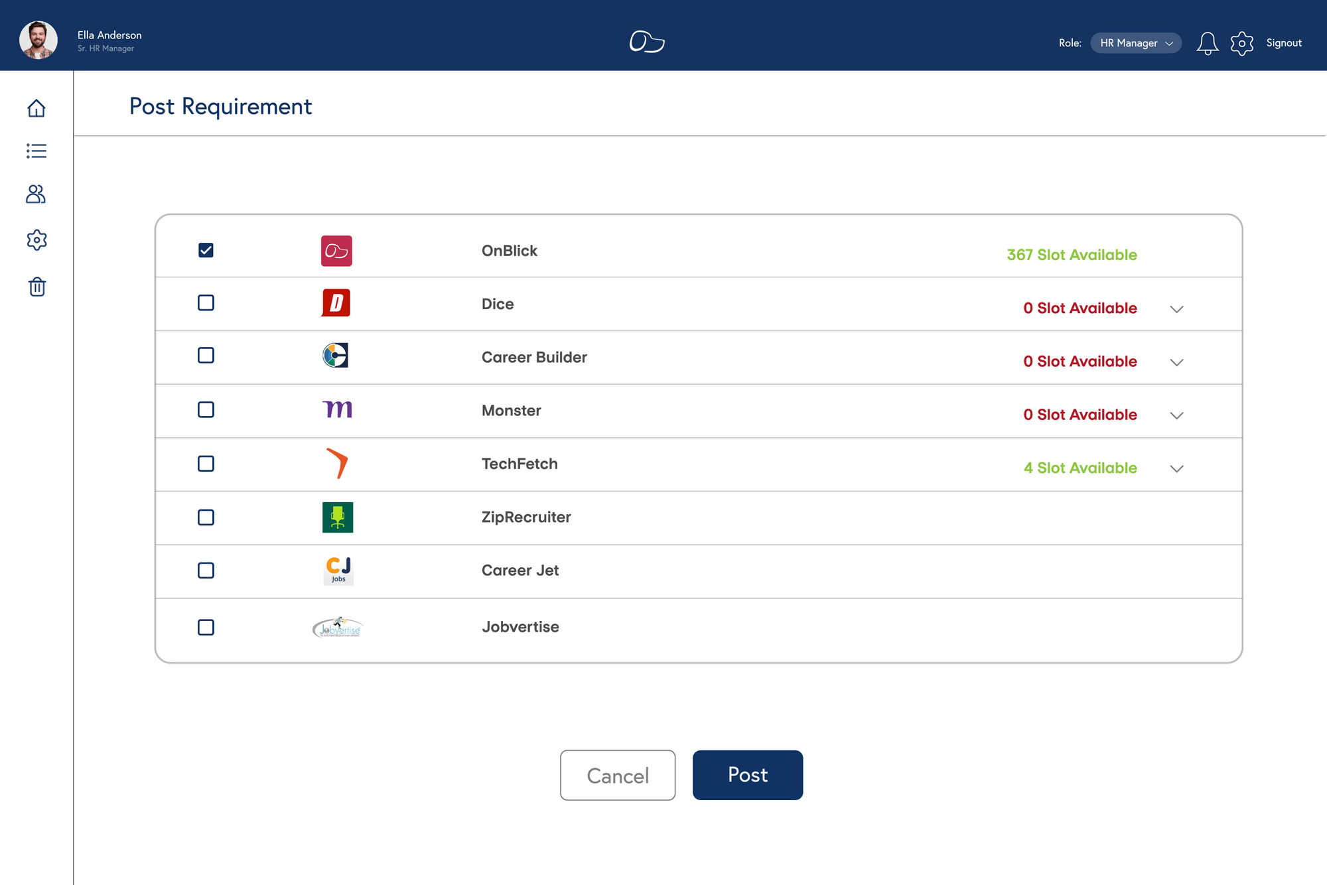Check the Dice checkbox

206,303
